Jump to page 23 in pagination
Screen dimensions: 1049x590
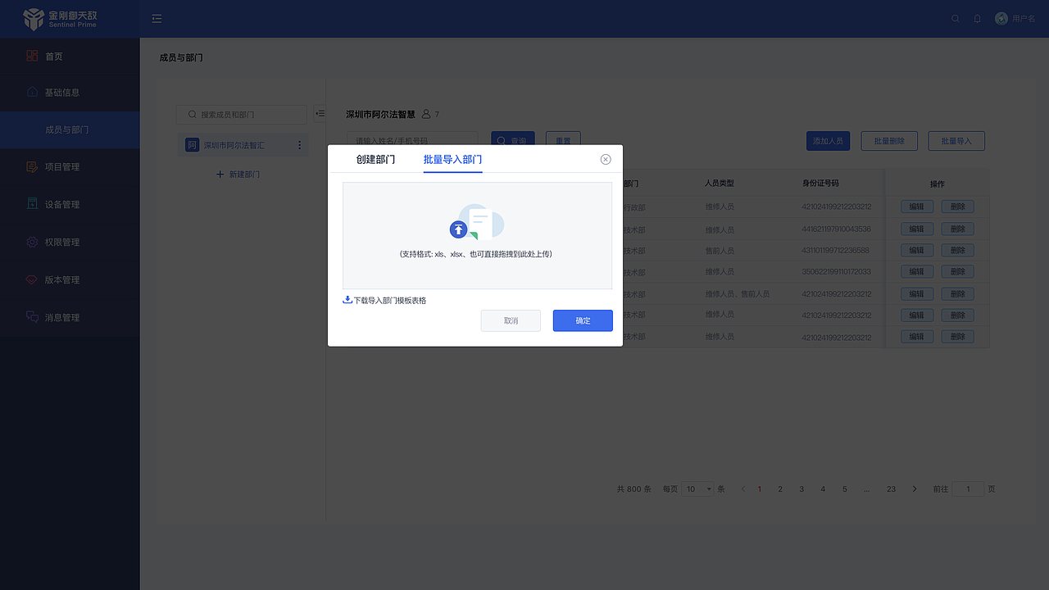pyautogui.click(x=891, y=488)
